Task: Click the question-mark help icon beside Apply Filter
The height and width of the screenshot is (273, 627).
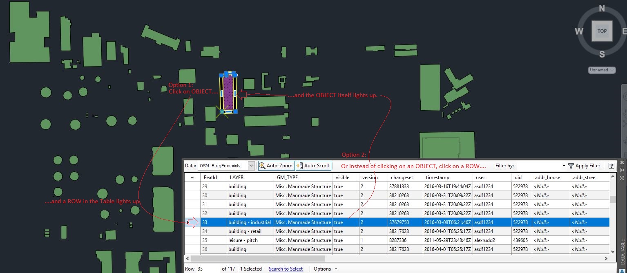Action: (x=611, y=166)
